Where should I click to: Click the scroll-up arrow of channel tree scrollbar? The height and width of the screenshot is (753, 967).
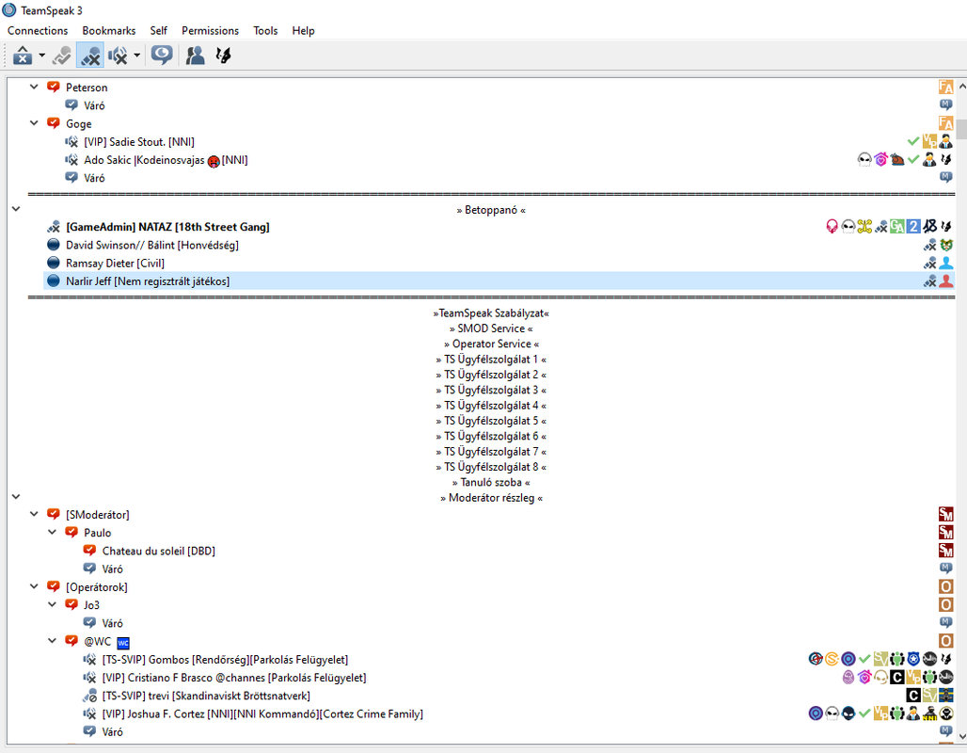[x=961, y=87]
